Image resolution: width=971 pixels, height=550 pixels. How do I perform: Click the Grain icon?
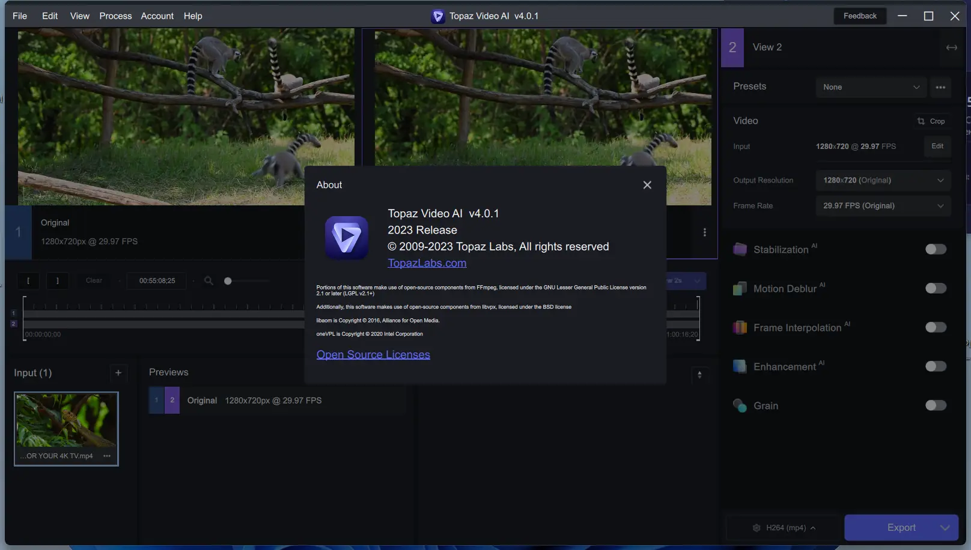740,405
